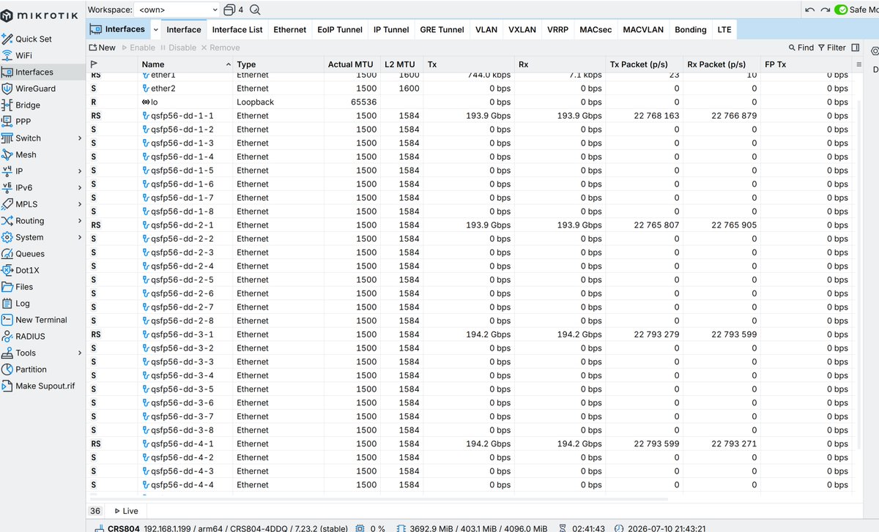Open the column settings menu icon
Viewport: 879px width, 532px height.
tap(859, 64)
